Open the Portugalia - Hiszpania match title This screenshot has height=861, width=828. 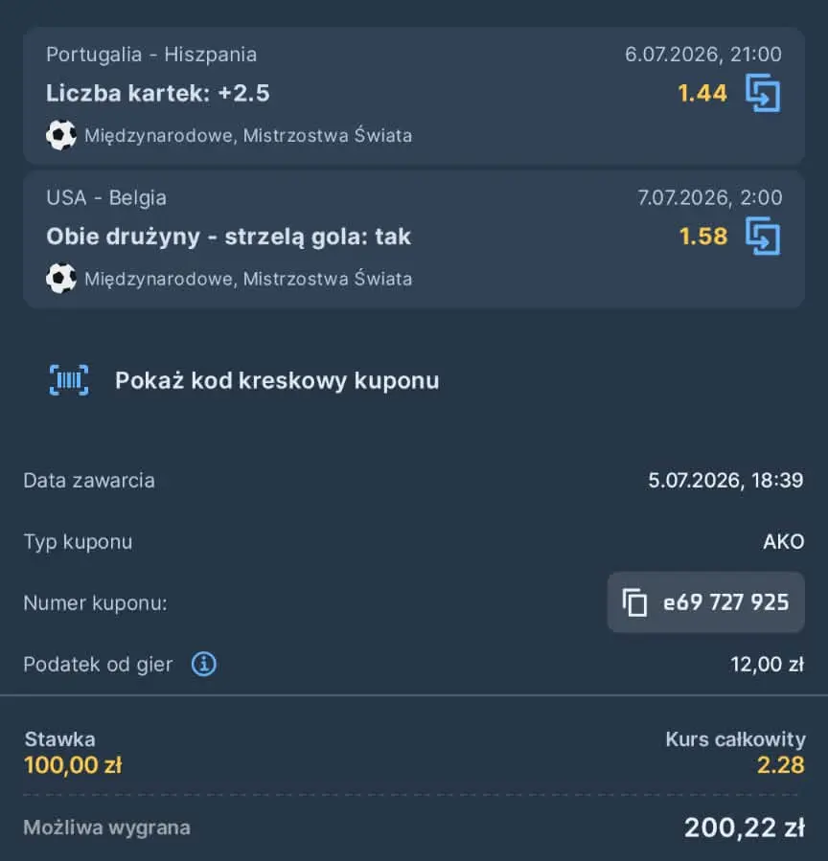point(151,55)
